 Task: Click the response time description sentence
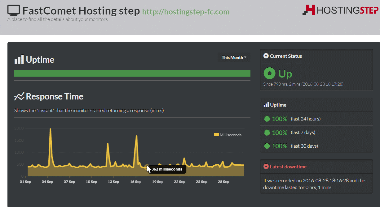click(90, 110)
